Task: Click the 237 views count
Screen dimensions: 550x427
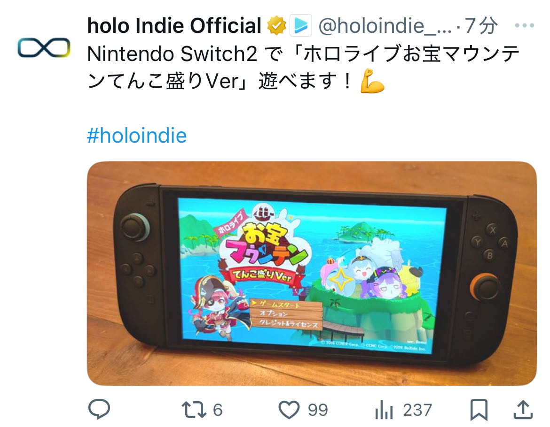Action: (x=417, y=410)
